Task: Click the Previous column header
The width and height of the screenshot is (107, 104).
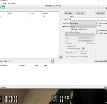Action: (30, 13)
